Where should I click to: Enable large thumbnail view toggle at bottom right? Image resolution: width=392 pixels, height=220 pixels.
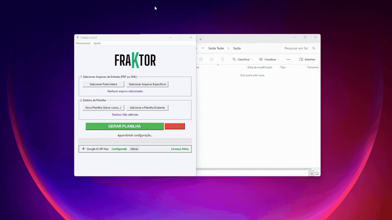pyautogui.click(x=317, y=173)
